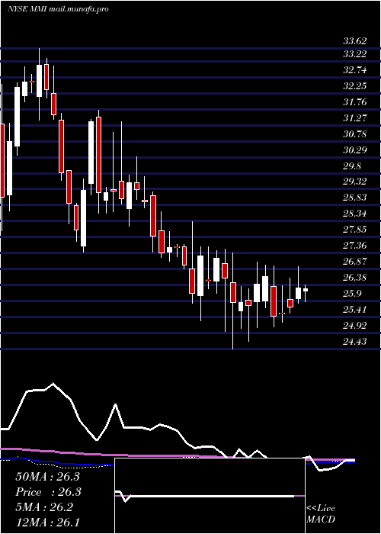Viewport: 381px width, 534px height.
Task: Select the 32.25 price axis label
Action: pyautogui.click(x=355, y=86)
